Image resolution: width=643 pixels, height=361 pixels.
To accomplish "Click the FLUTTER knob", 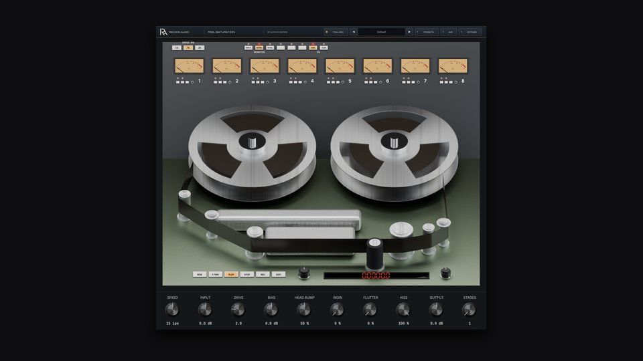I will [370, 310].
